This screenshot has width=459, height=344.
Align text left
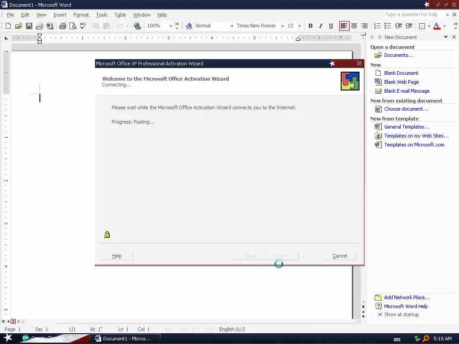(x=344, y=26)
